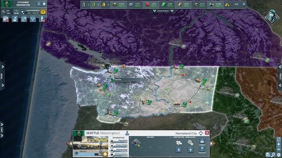The height and width of the screenshot is (158, 282).
Task: Add mobilization with the plus button
Action: [190, 150]
